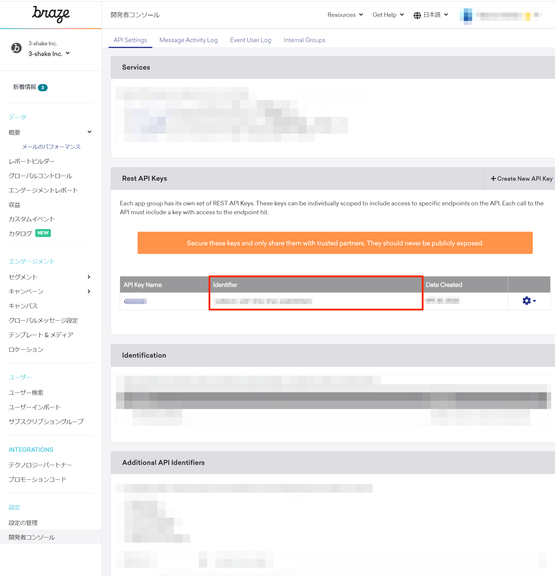Click the blurred API key identifier value
Image resolution: width=555 pixels, height=576 pixels.
tap(264, 301)
